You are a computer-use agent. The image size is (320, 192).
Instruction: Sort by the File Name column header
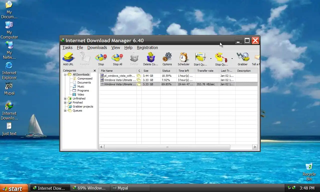(x=118, y=71)
